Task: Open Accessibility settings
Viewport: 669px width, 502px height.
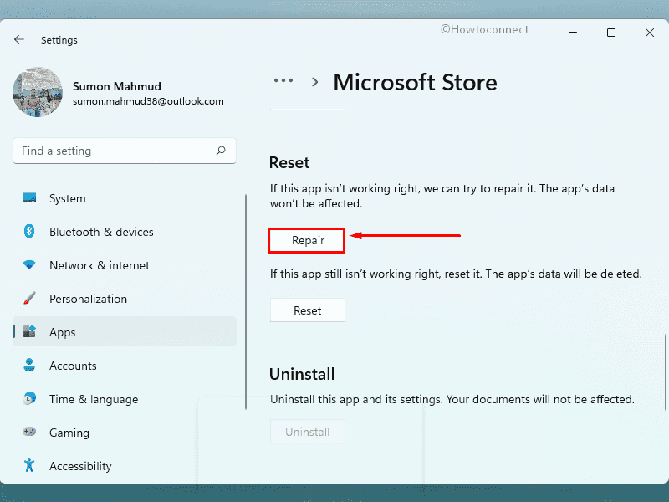Action: click(x=80, y=466)
